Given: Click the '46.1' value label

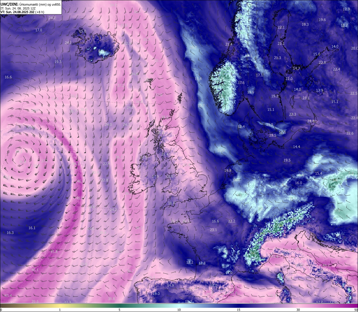Looking at the screenshot, I should coord(35,270).
